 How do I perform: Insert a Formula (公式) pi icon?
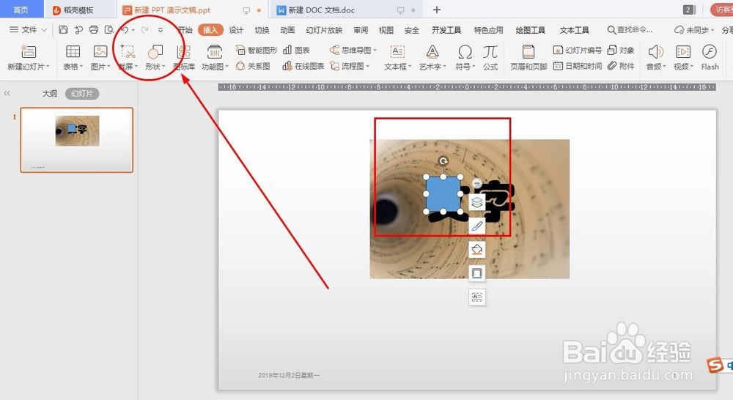(x=490, y=51)
